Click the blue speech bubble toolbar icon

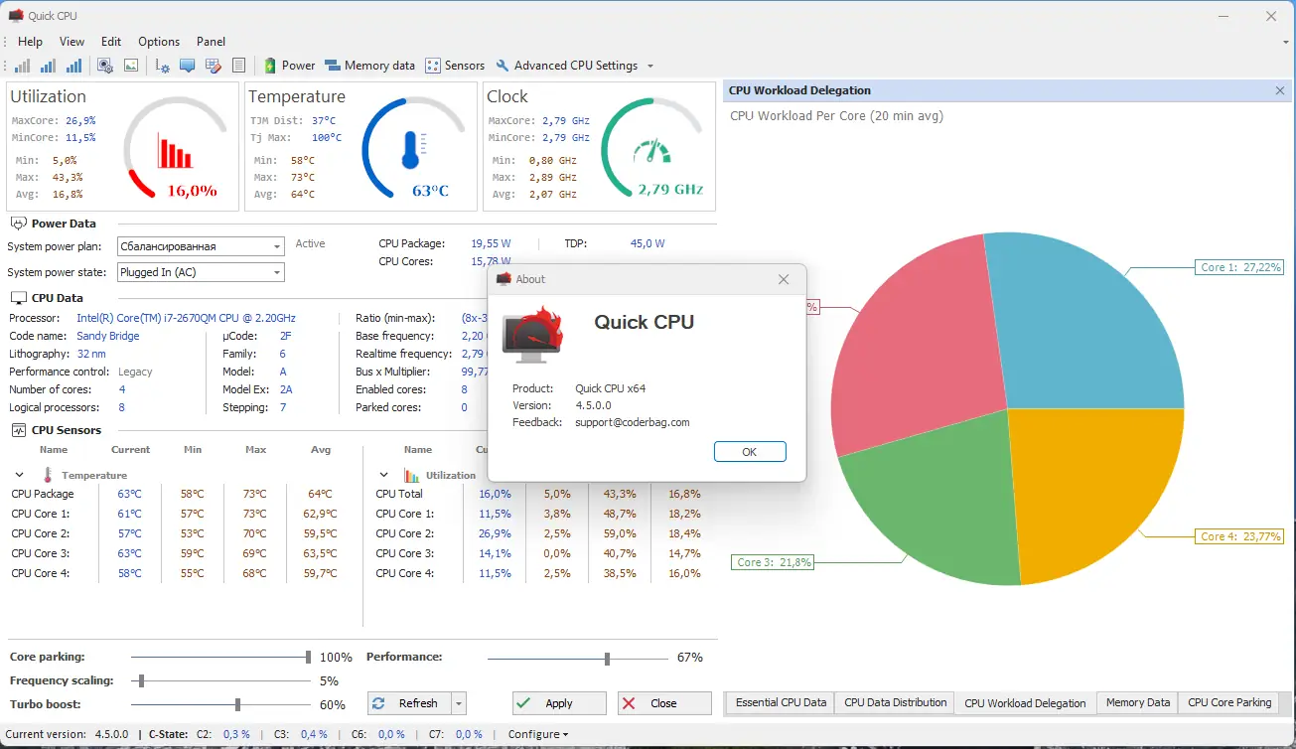coord(188,66)
